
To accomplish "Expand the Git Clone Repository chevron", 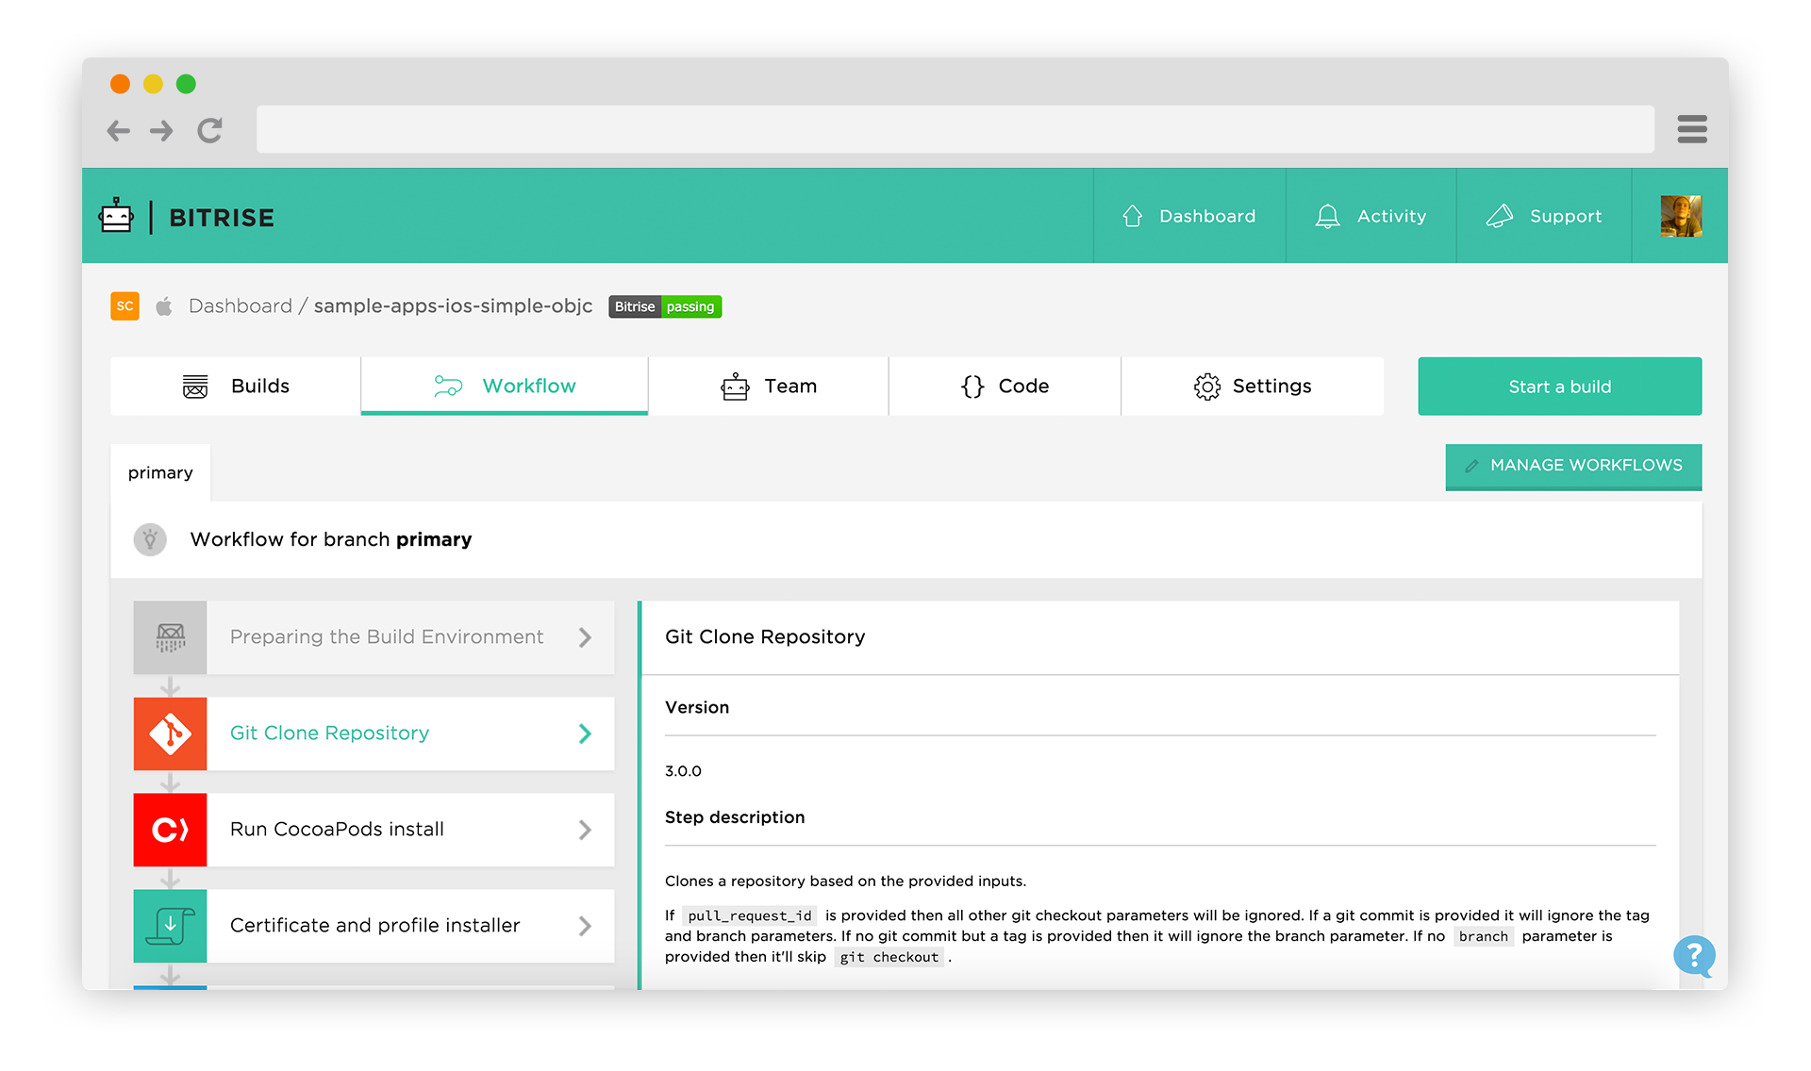I will (x=585, y=733).
